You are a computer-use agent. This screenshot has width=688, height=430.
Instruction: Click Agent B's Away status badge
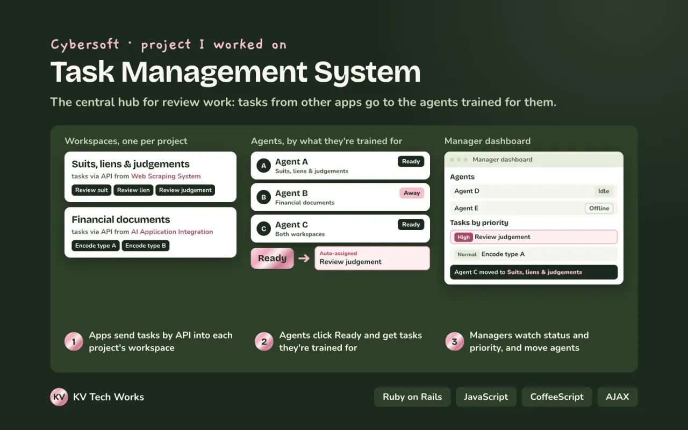pyautogui.click(x=412, y=193)
